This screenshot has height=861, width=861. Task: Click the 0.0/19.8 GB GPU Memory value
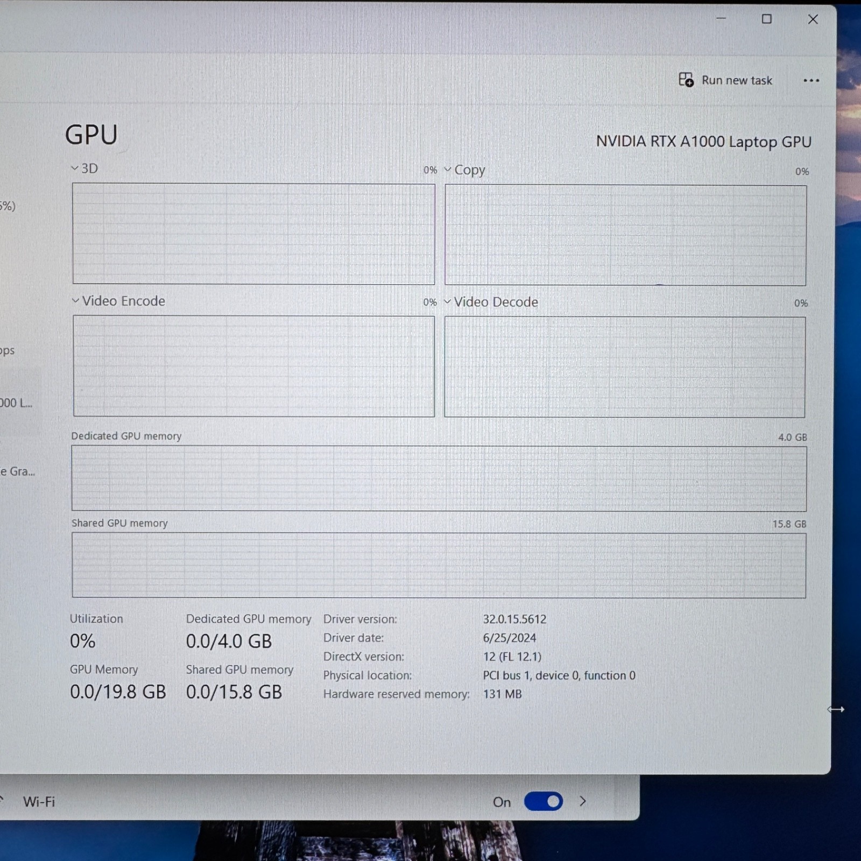click(x=118, y=692)
